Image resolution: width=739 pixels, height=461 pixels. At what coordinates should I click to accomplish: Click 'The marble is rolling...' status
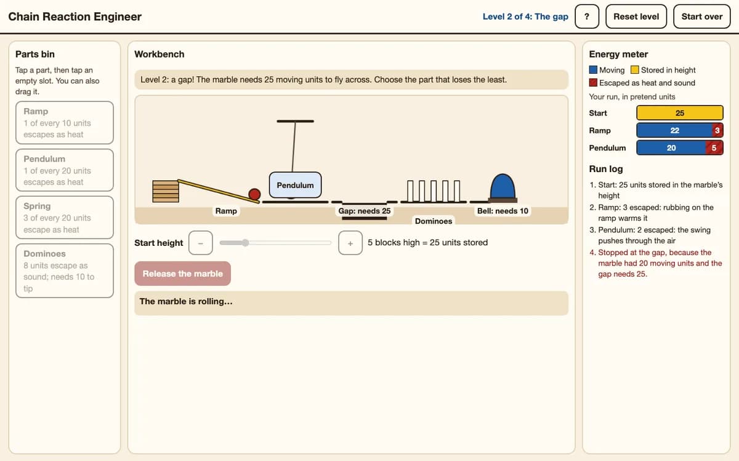click(186, 301)
